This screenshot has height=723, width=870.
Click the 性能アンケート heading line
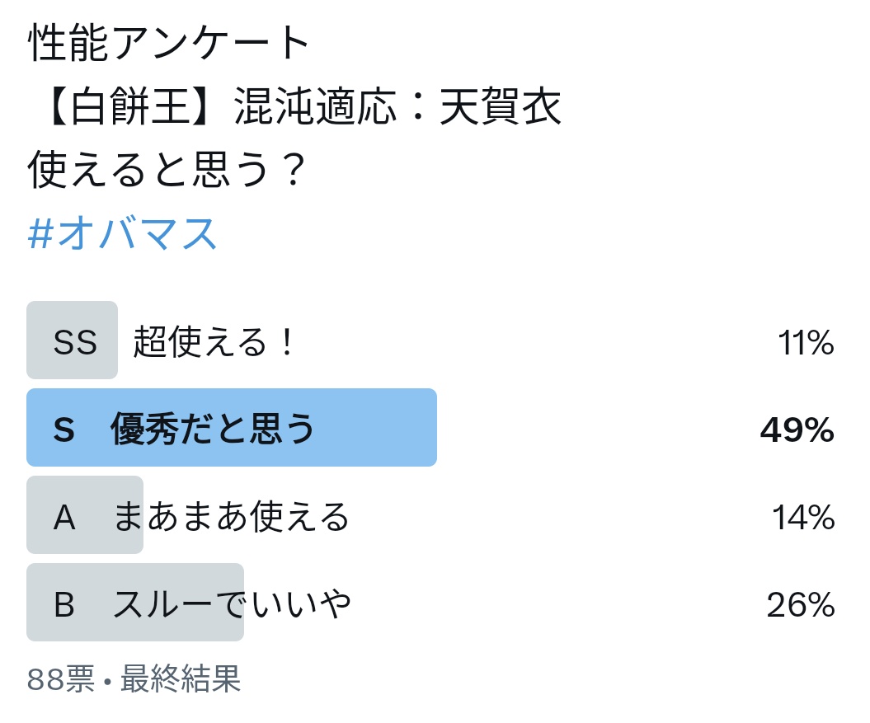(x=168, y=43)
